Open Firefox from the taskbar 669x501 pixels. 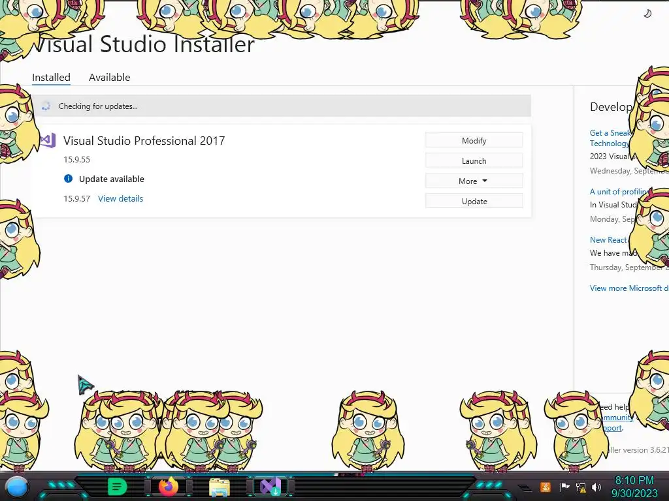pos(169,487)
